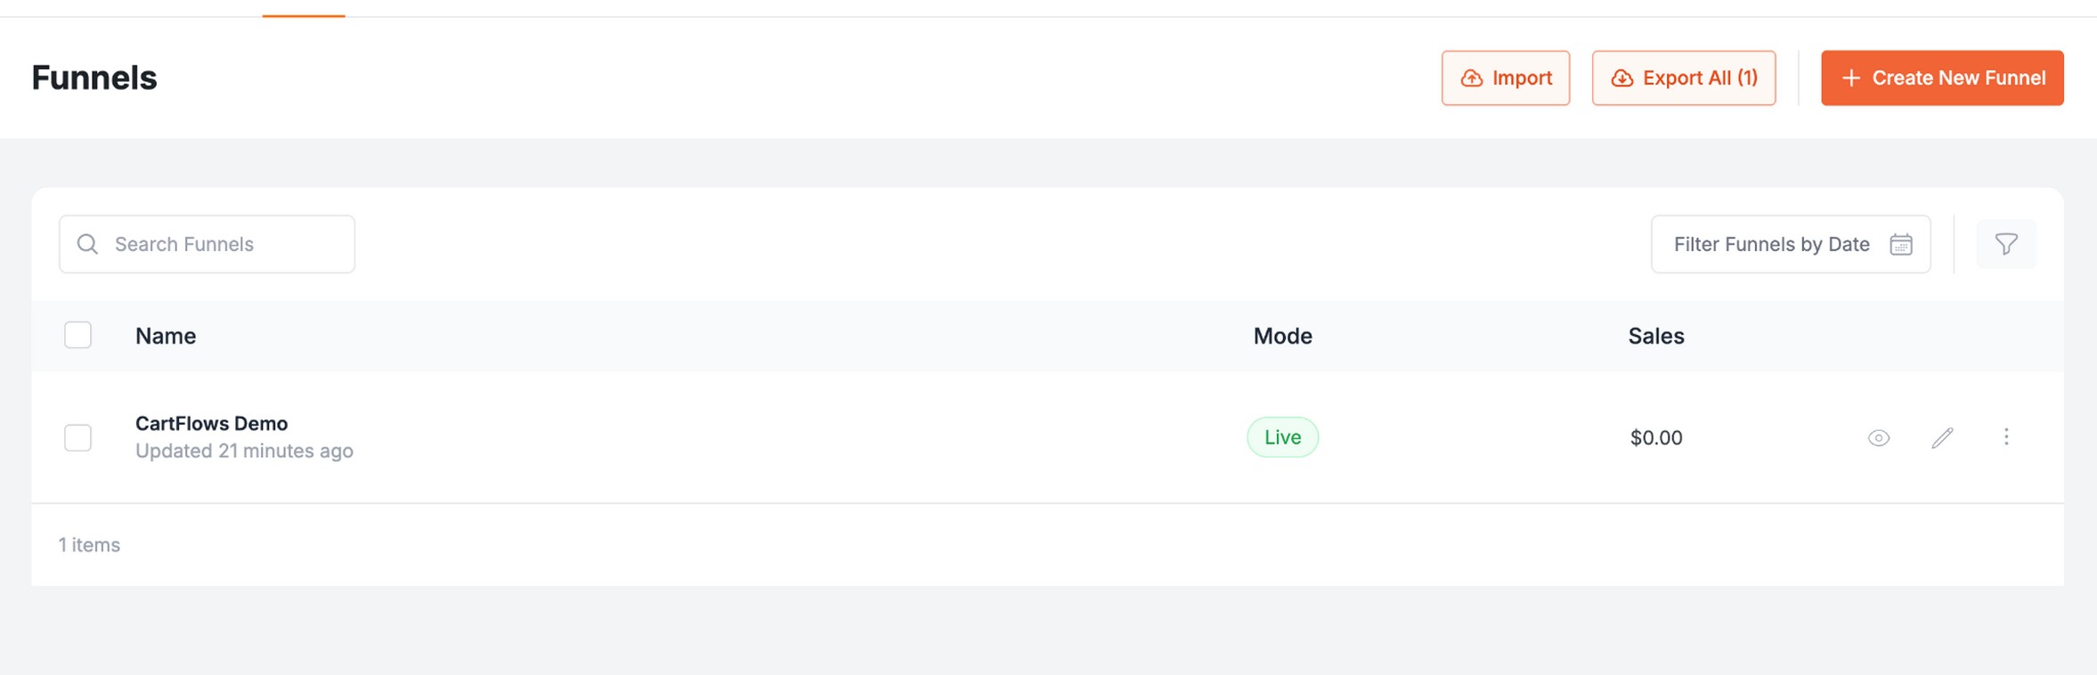The height and width of the screenshot is (675, 2097).
Task: Click the Name column header
Action: (166, 336)
